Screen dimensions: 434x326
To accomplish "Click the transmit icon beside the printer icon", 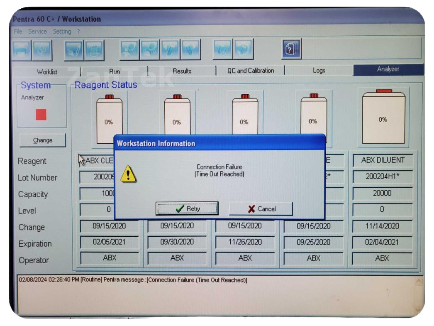I will (42, 50).
